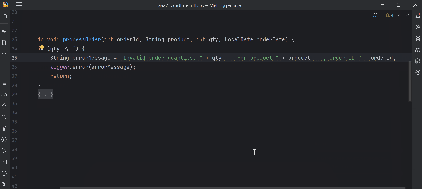422x189 pixels.
Task: Open the Find magnifier tool window
Action: coord(4,117)
